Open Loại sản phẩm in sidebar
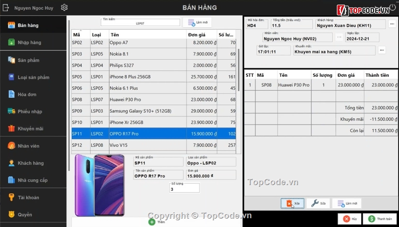399x227 pixels. click(x=33, y=77)
